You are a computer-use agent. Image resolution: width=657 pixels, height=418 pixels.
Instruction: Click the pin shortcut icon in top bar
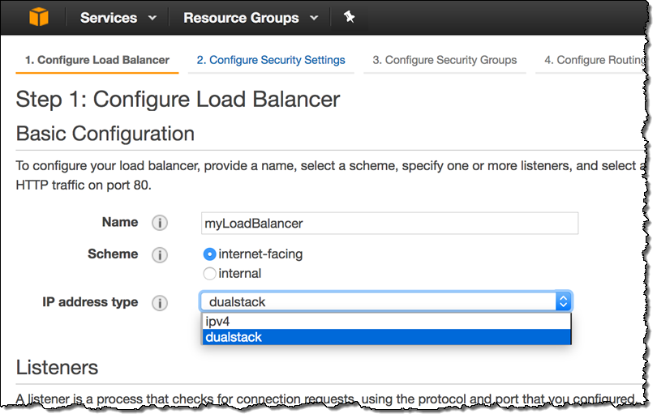pyautogui.click(x=349, y=17)
